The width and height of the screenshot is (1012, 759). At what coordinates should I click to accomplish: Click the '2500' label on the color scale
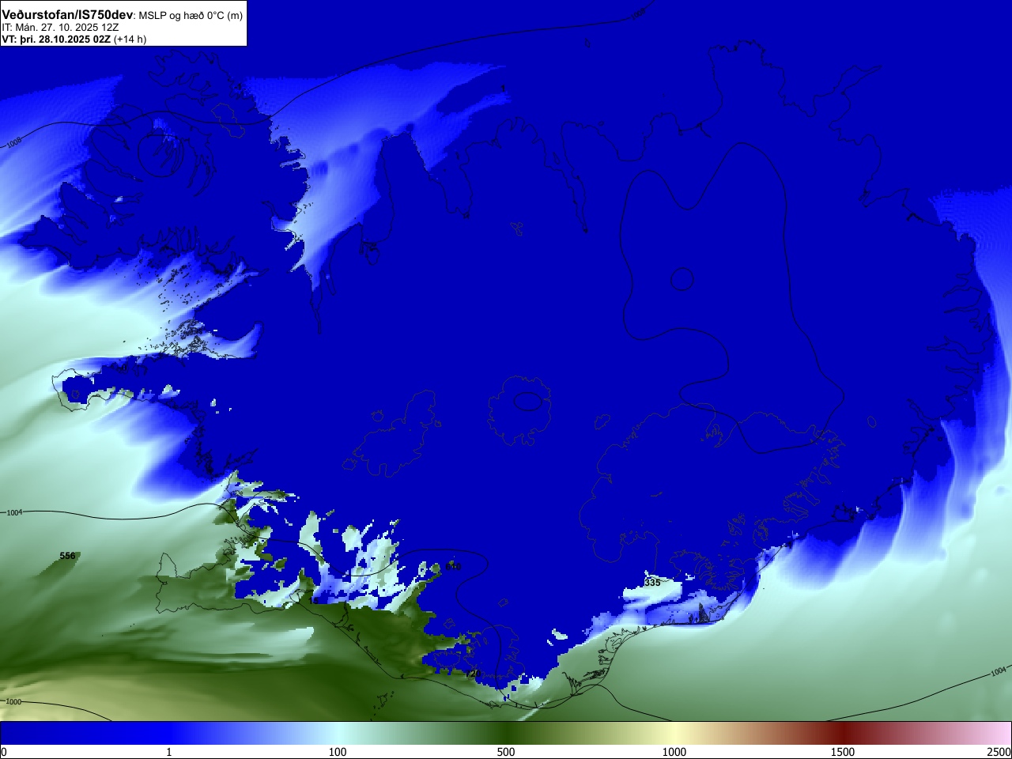[x=999, y=752]
